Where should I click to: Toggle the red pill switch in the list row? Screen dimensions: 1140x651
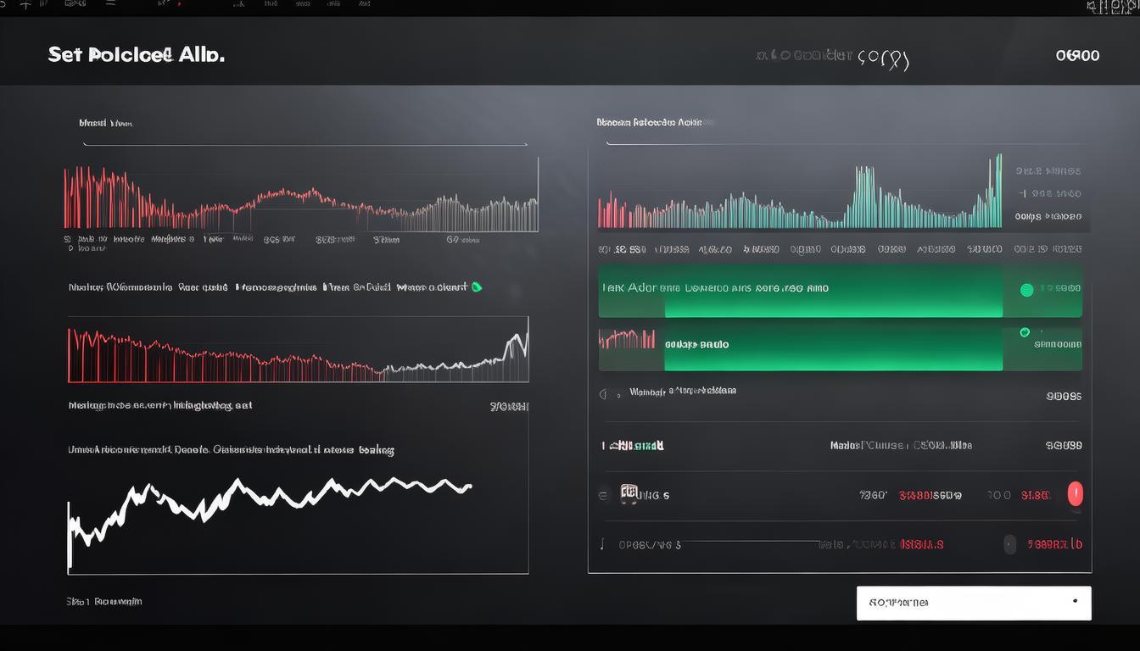point(1075,494)
